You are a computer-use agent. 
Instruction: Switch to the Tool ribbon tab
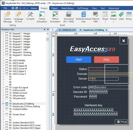coord(103,8)
